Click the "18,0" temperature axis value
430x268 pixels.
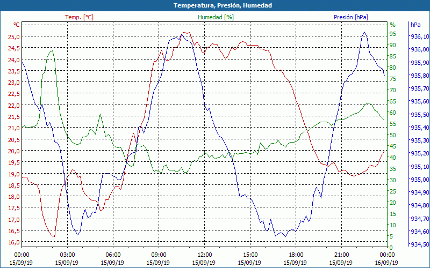click(x=15, y=197)
